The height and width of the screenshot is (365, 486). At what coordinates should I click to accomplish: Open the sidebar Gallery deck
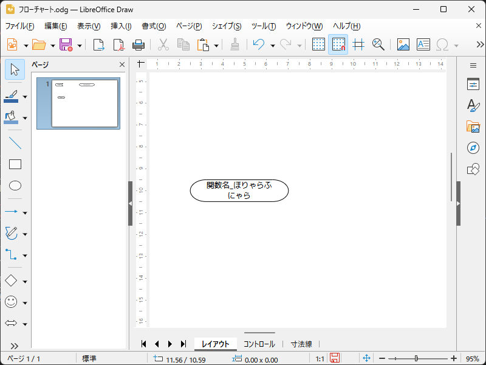[x=473, y=127]
